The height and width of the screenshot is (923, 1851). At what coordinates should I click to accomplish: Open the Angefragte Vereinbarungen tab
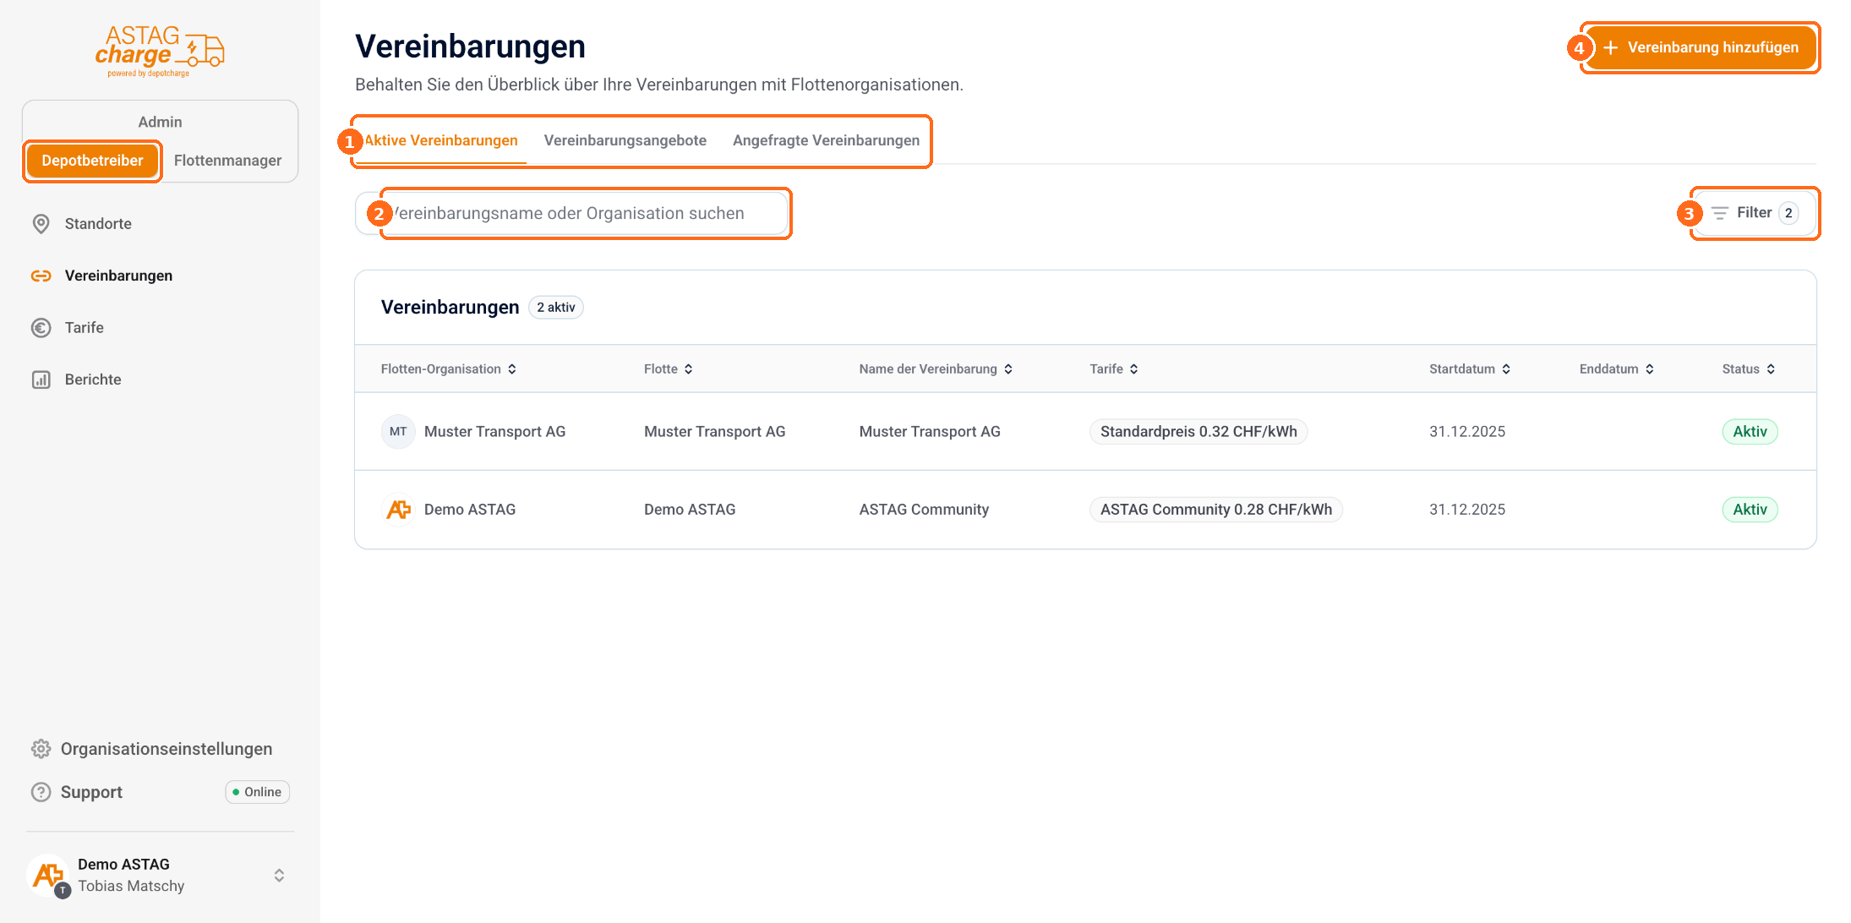(x=827, y=140)
